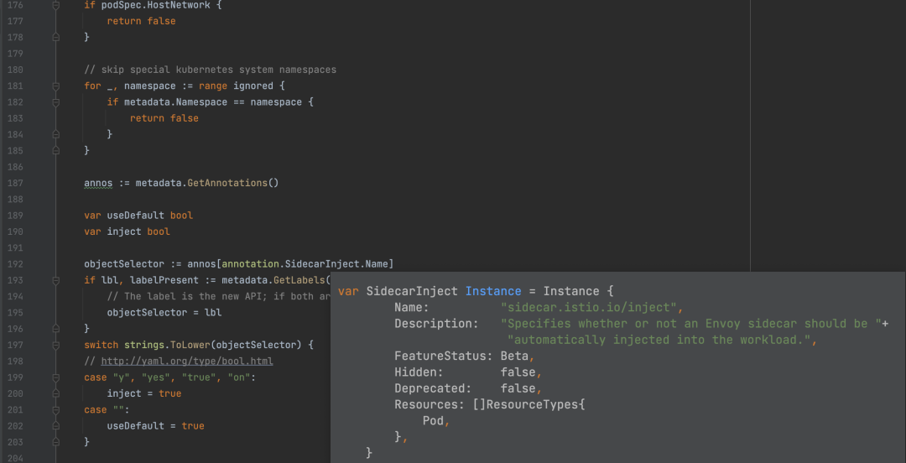Click the "Deprecated:" field in the popup
The height and width of the screenshot is (463, 906).
(433, 388)
